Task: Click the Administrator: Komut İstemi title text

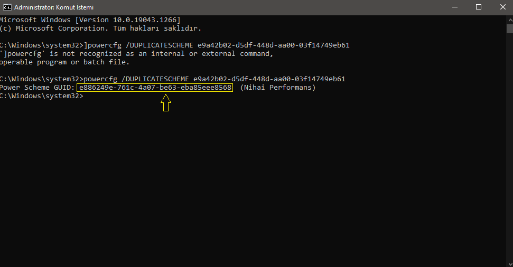Action: pyautogui.click(x=54, y=7)
